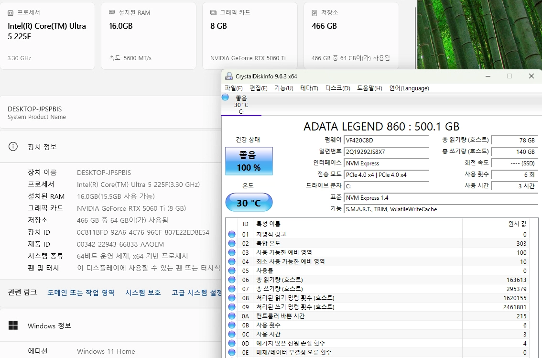Open the 고급 시스템 설정 link
Screen dimensions: 542x358
[197, 293]
